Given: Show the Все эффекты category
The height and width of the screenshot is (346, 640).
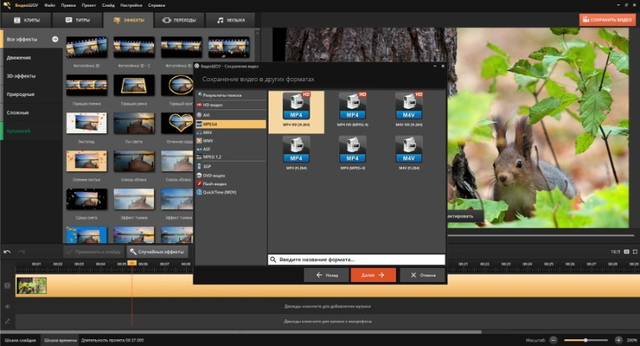Looking at the screenshot, I should 32,39.
